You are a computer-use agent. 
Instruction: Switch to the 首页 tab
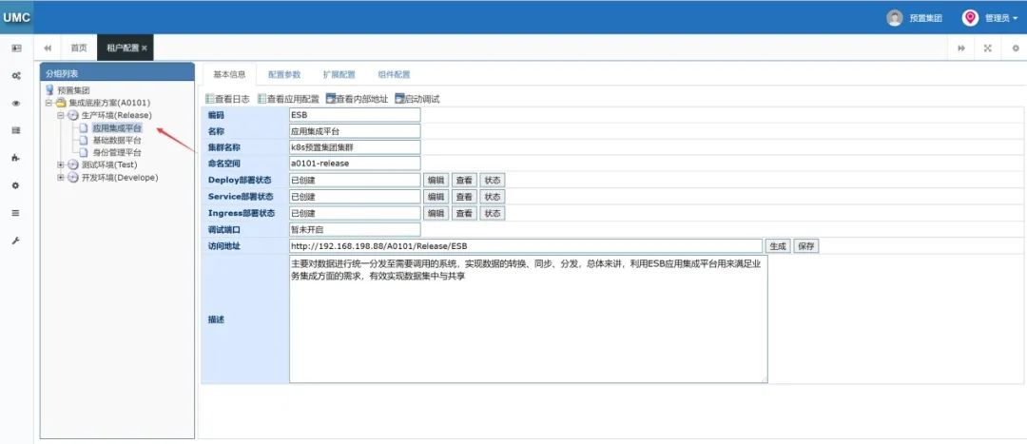[x=79, y=48]
